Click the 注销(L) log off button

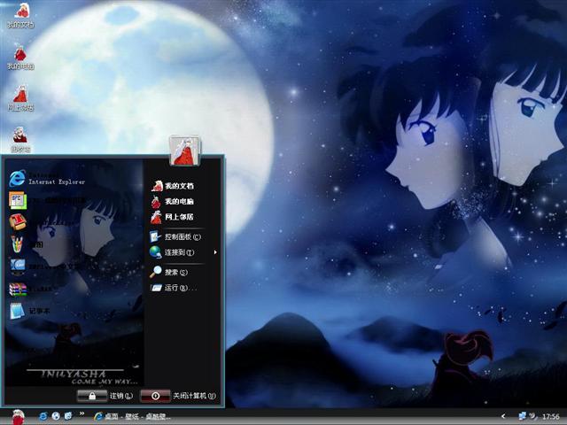click(x=105, y=396)
